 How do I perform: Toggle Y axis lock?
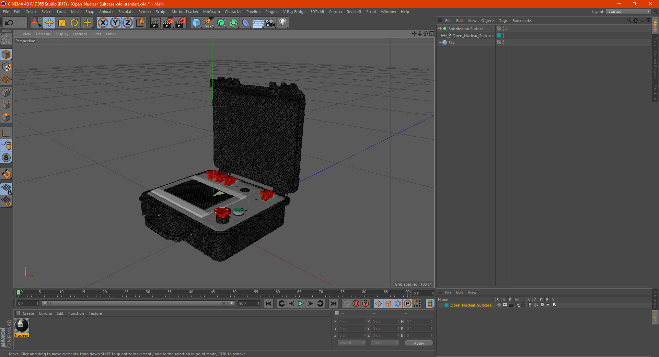tap(115, 23)
